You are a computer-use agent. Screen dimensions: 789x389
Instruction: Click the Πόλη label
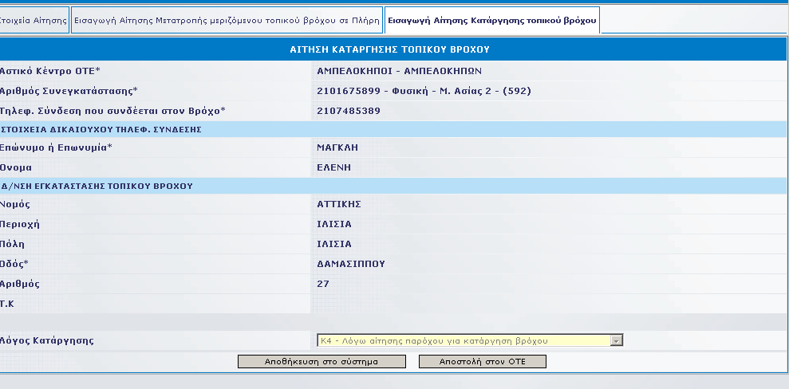[12, 244]
